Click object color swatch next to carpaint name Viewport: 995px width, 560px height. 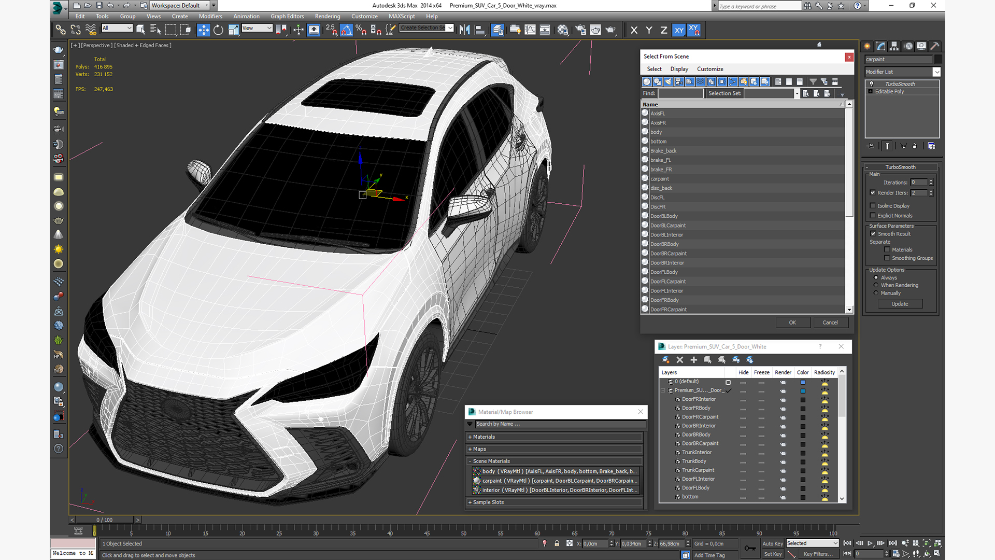coord(938,59)
